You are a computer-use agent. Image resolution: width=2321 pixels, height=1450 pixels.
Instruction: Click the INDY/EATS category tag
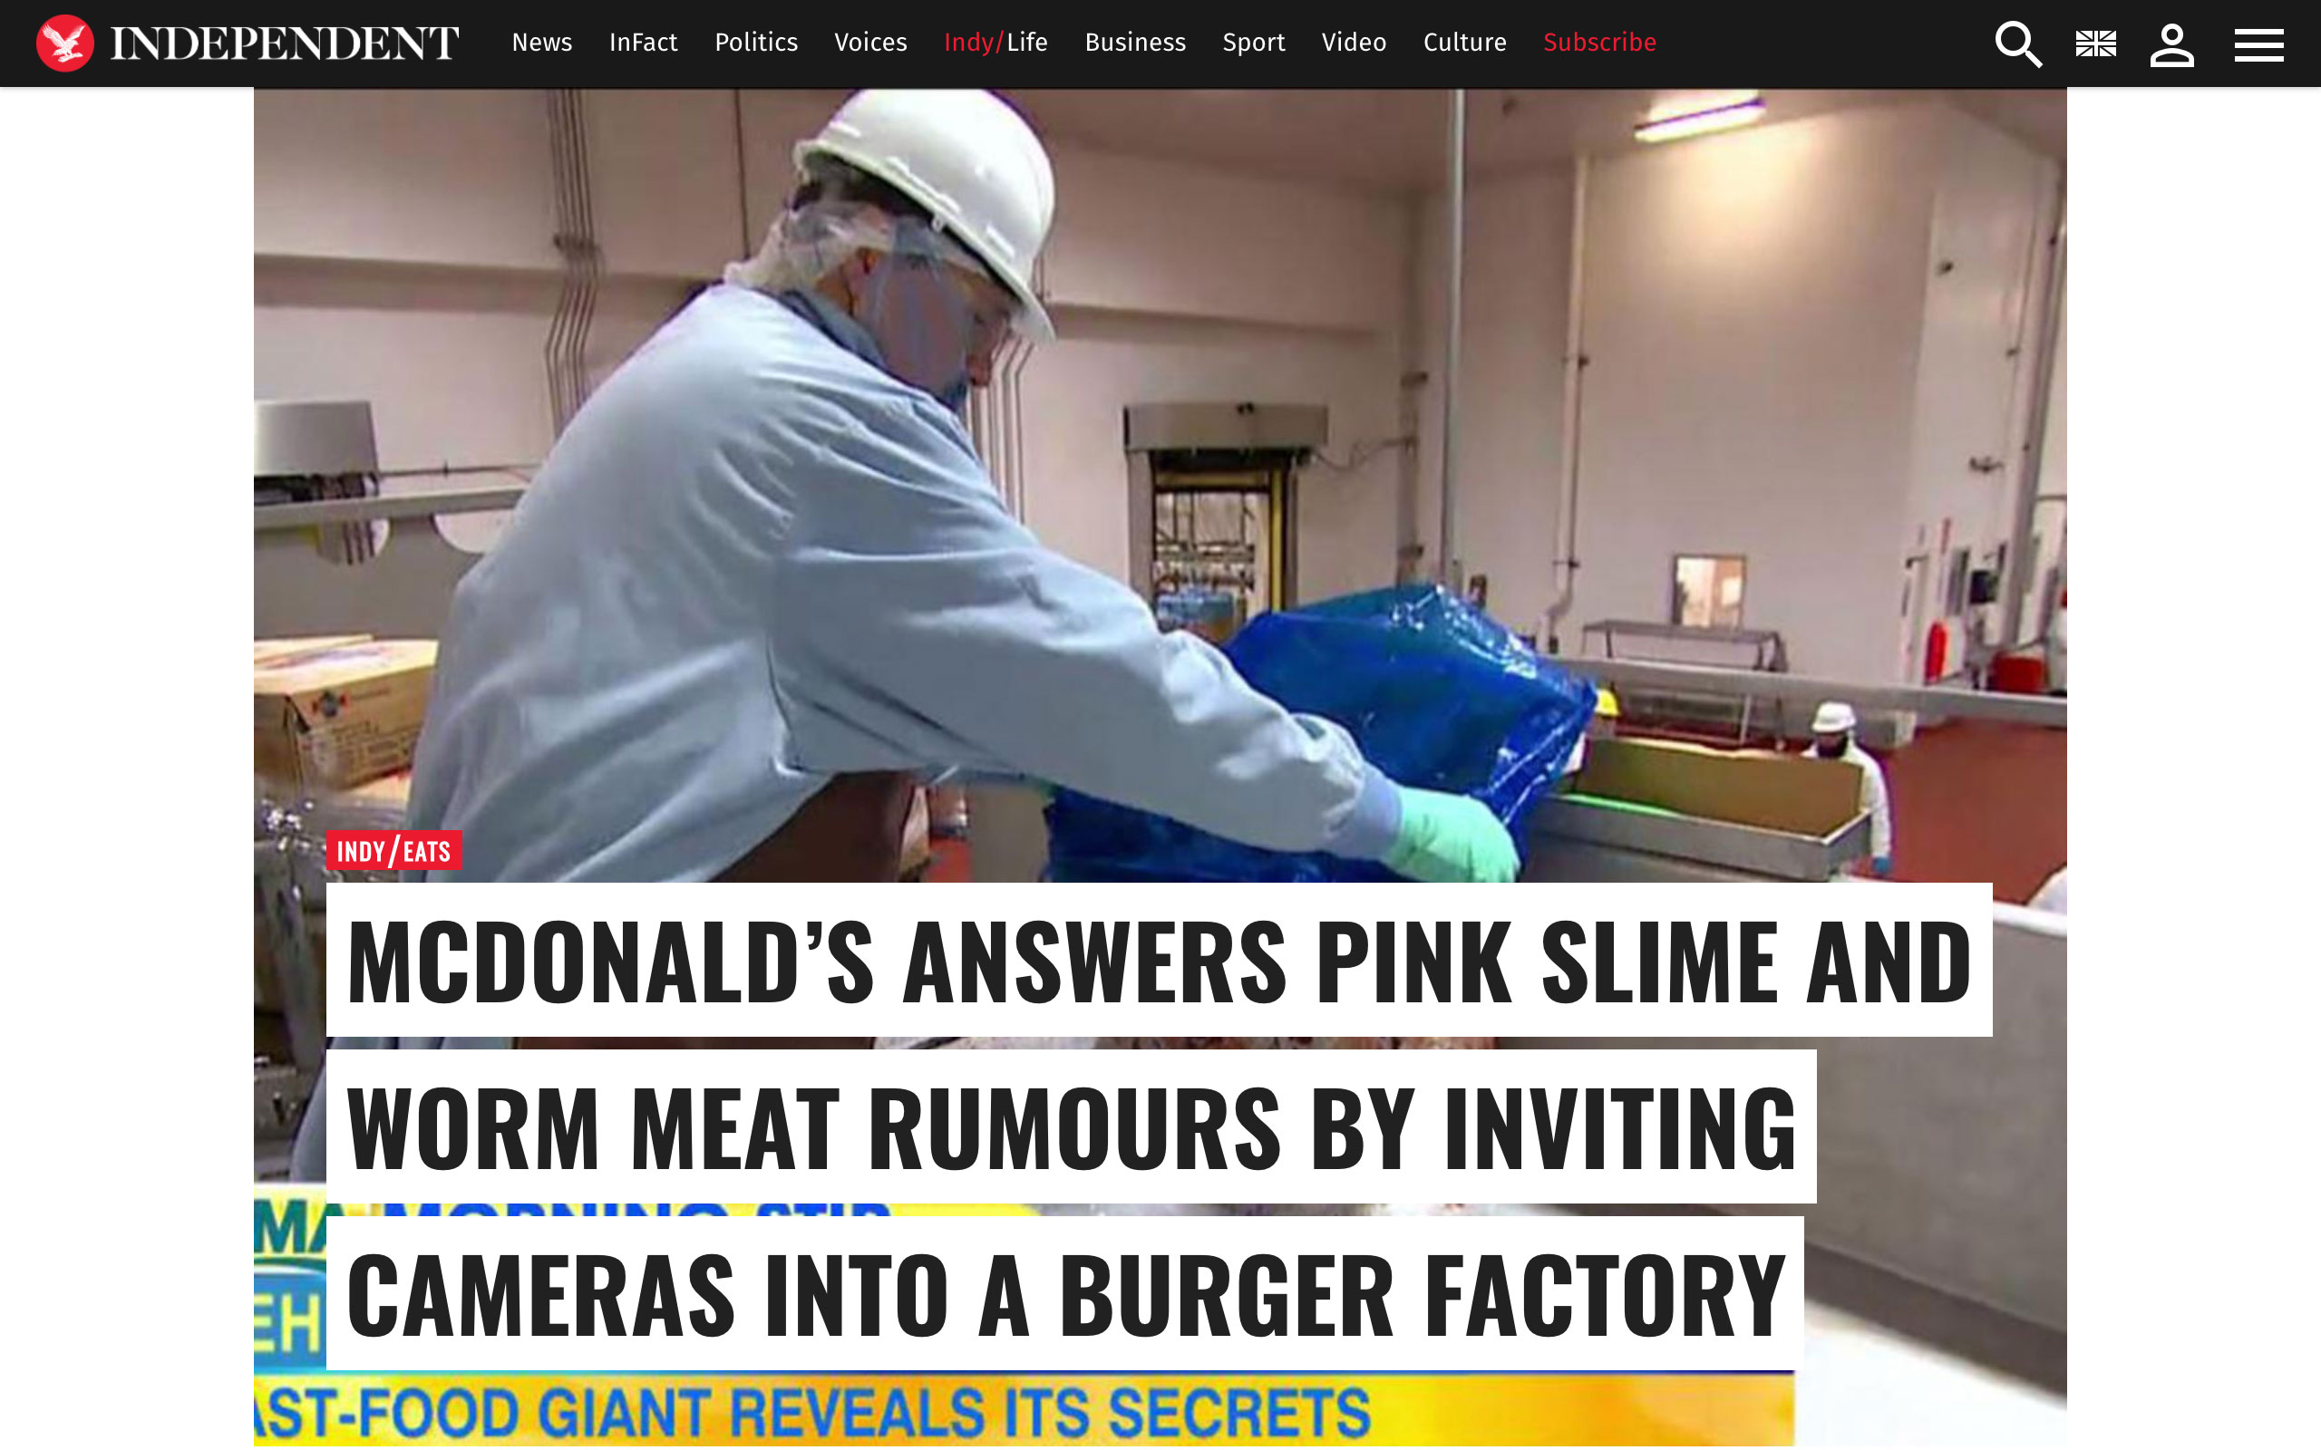pyautogui.click(x=393, y=851)
